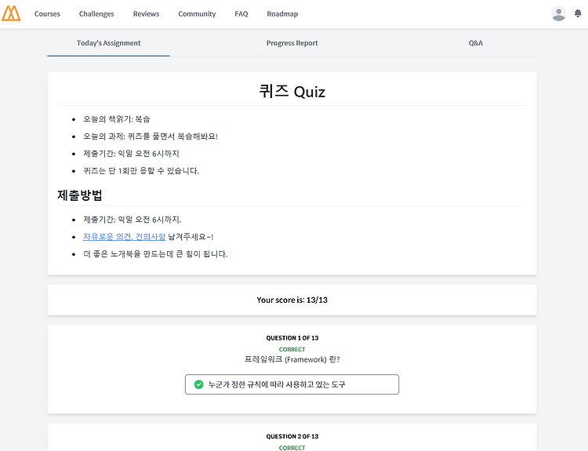Select answer 누군가 정한 규칙에 따라 사용하고 있는 도구
Image resolution: width=588 pixels, height=451 pixels.
tap(292, 384)
